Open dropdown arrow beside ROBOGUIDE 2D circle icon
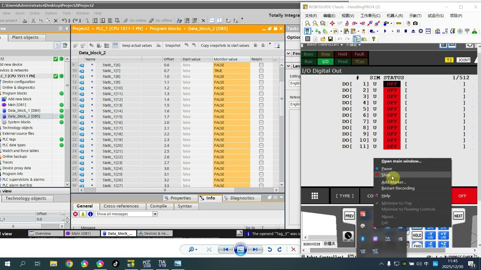This screenshot has height=270, width=481. (377, 31)
